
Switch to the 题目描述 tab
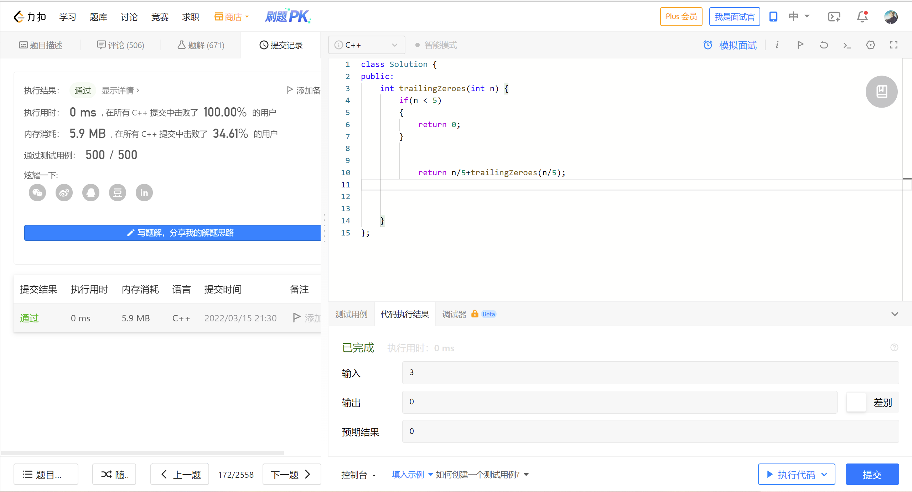coord(41,45)
